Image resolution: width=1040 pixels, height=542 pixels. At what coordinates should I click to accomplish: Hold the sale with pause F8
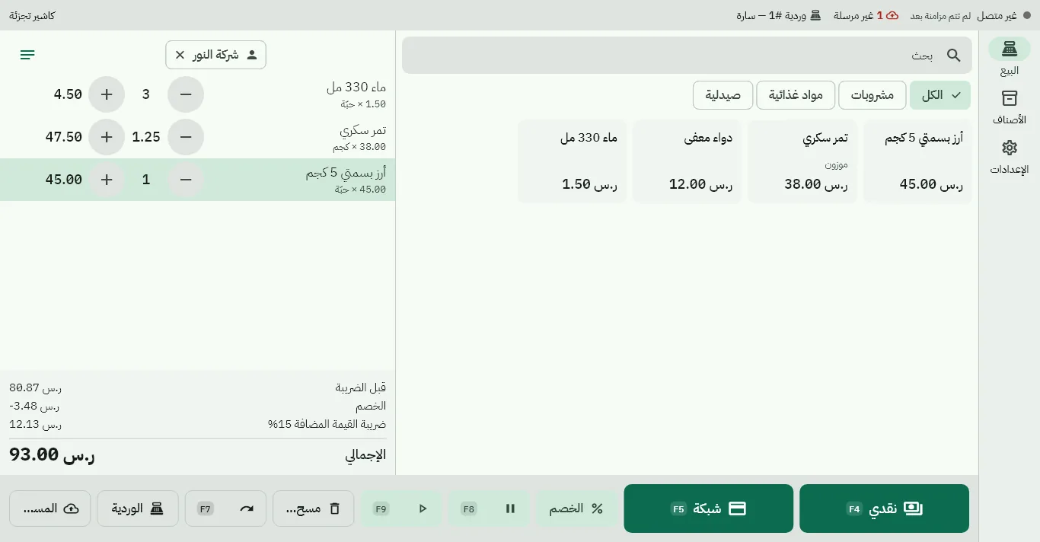[x=489, y=509]
